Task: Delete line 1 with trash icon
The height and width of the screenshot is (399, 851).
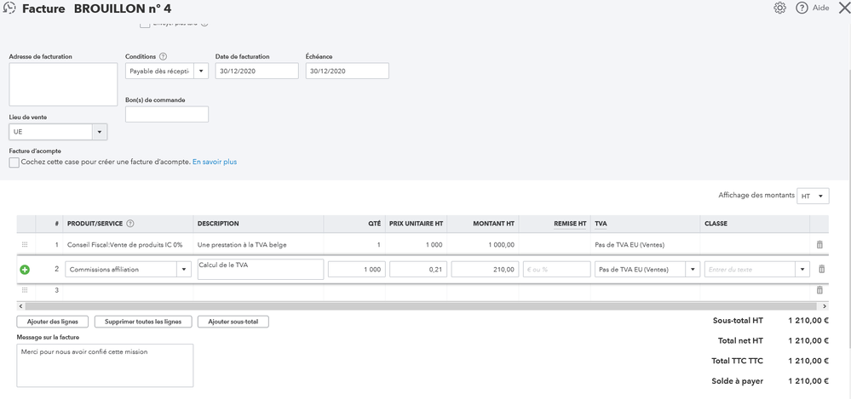Action: click(x=819, y=244)
